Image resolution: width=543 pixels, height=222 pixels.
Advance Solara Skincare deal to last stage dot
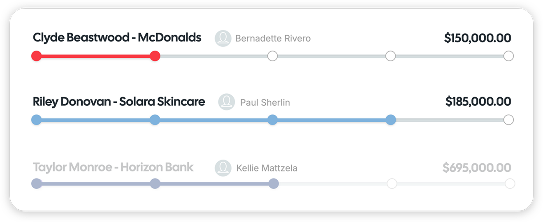tap(508, 120)
